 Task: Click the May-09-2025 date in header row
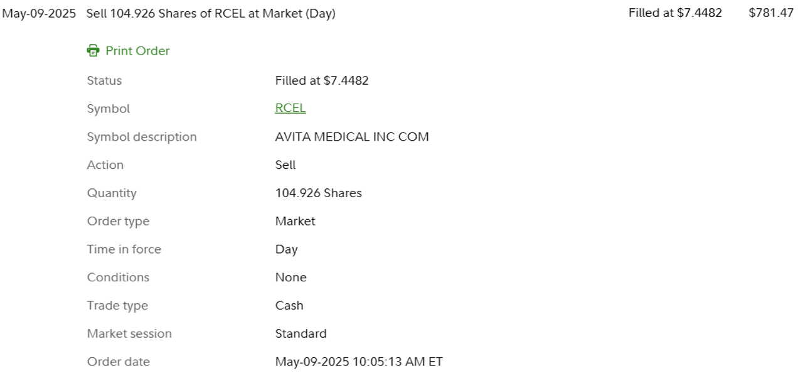(x=39, y=13)
